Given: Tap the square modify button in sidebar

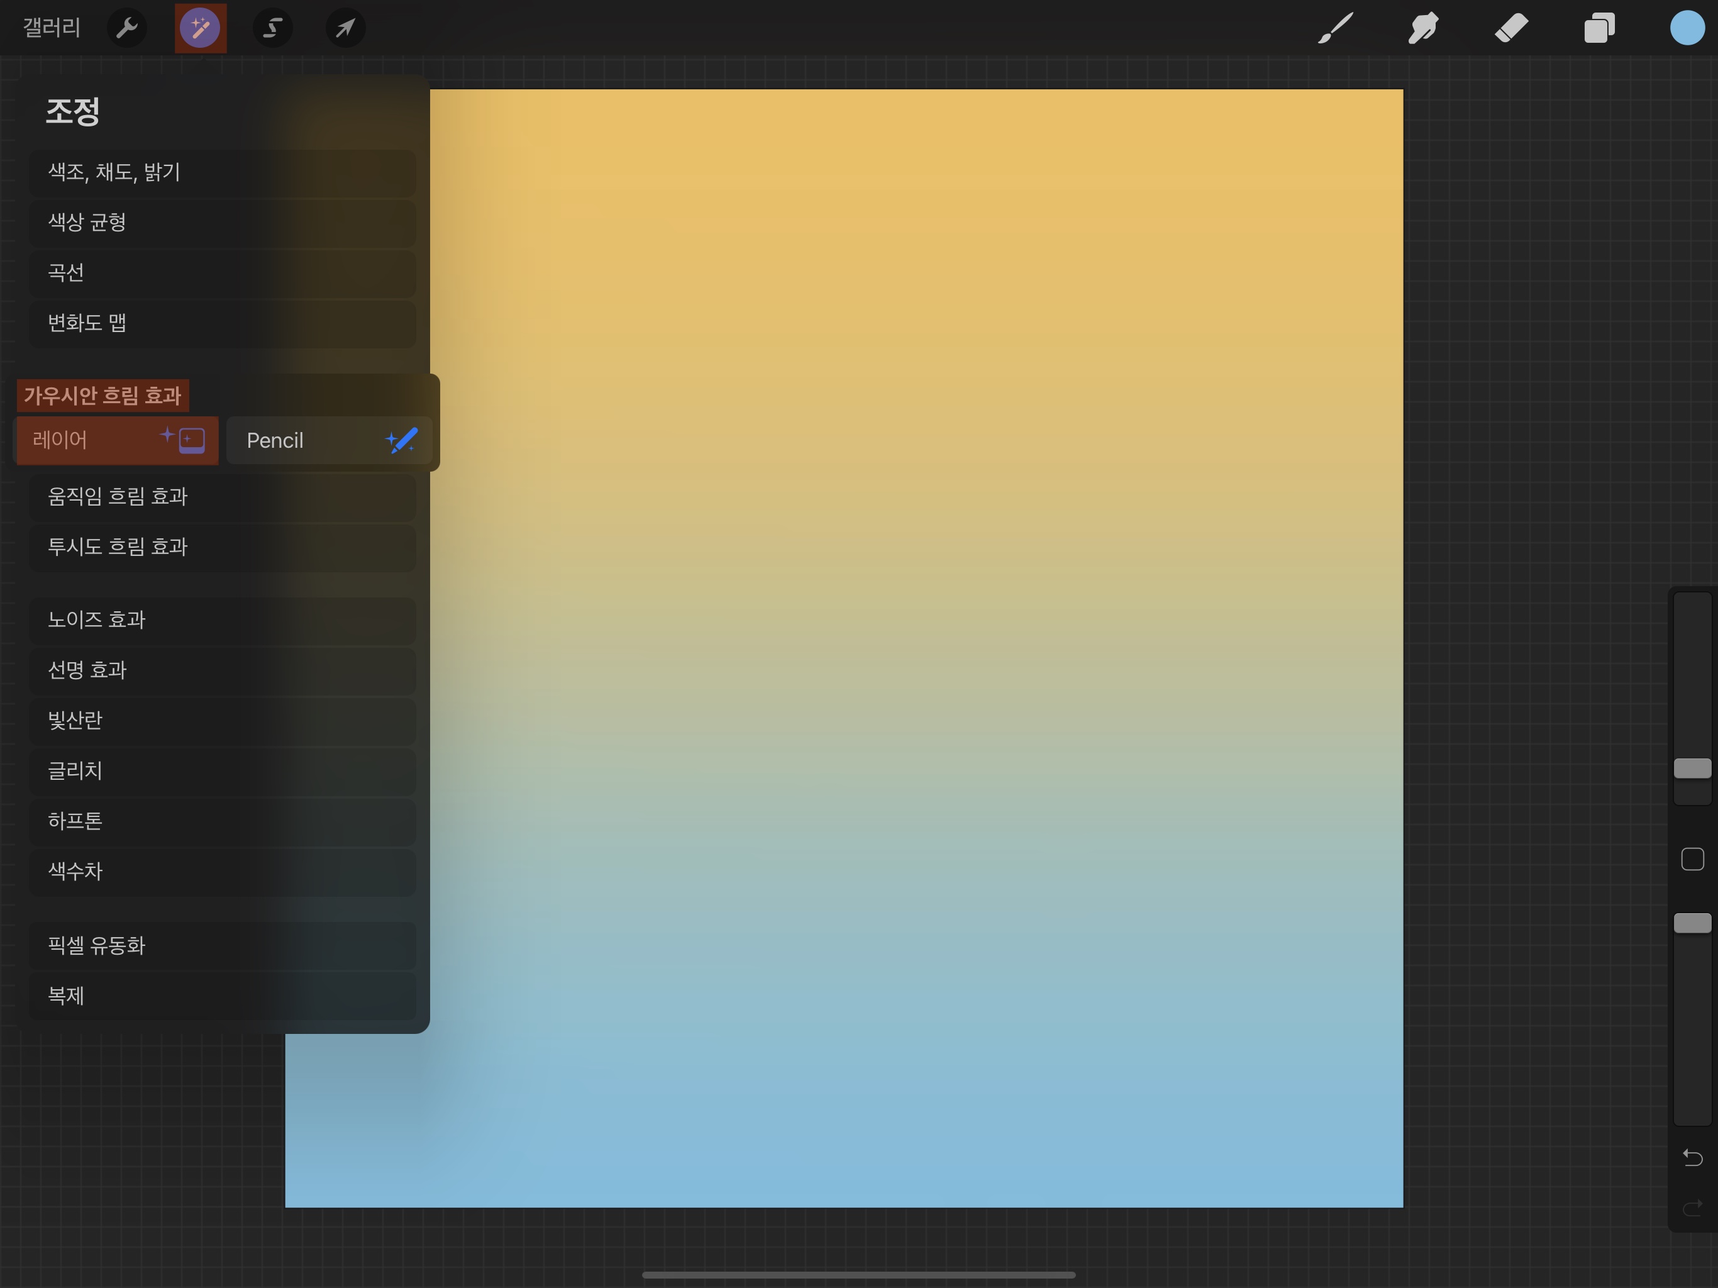Looking at the screenshot, I should (1692, 859).
